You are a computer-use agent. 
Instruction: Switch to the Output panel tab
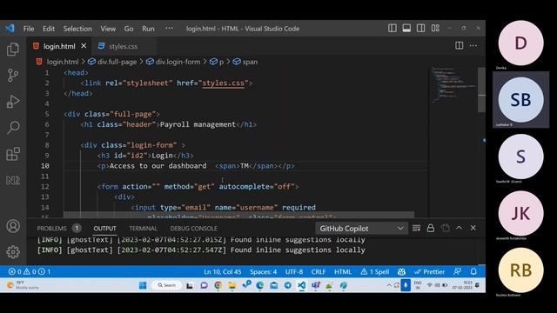point(104,228)
